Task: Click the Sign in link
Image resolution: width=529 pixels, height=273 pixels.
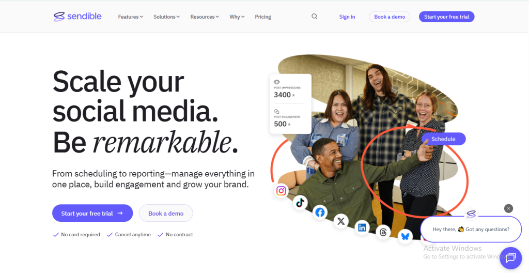Action: pyautogui.click(x=347, y=17)
